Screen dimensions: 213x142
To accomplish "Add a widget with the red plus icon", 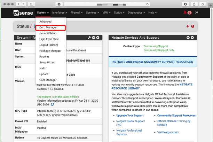I will click(188, 26).
